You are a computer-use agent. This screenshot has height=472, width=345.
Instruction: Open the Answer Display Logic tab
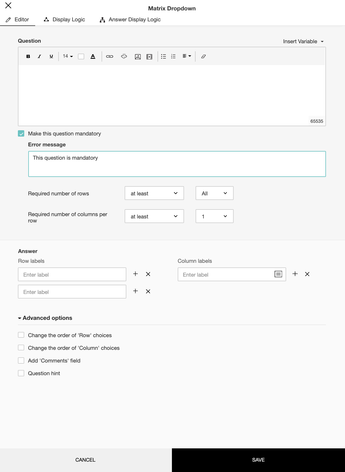tap(130, 20)
